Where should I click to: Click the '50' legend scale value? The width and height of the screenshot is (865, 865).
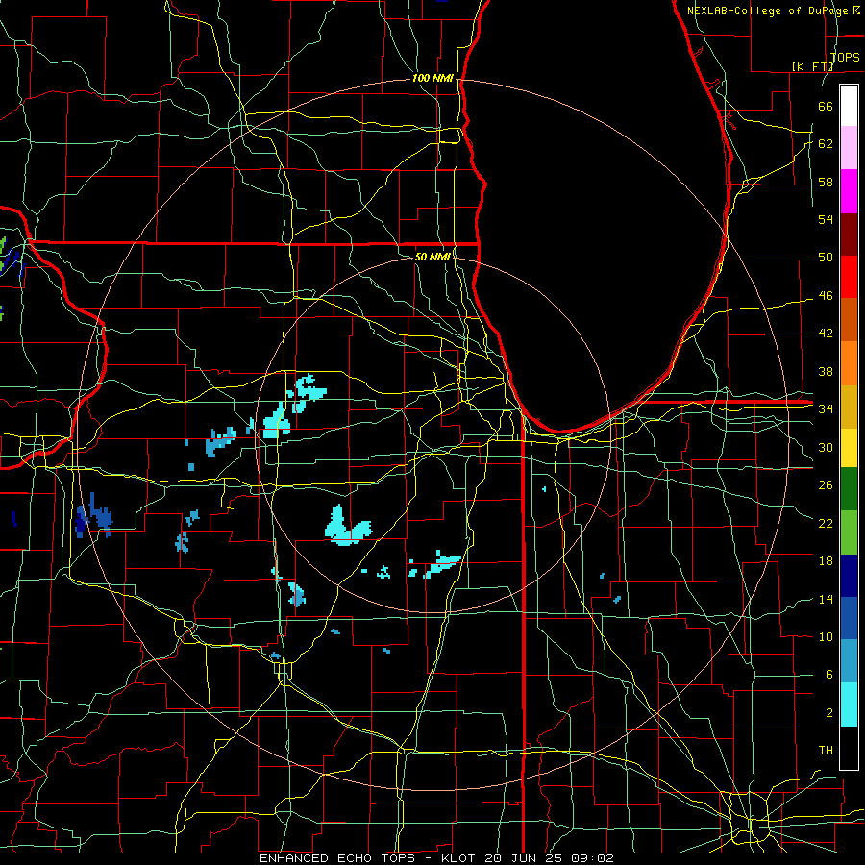coord(826,258)
